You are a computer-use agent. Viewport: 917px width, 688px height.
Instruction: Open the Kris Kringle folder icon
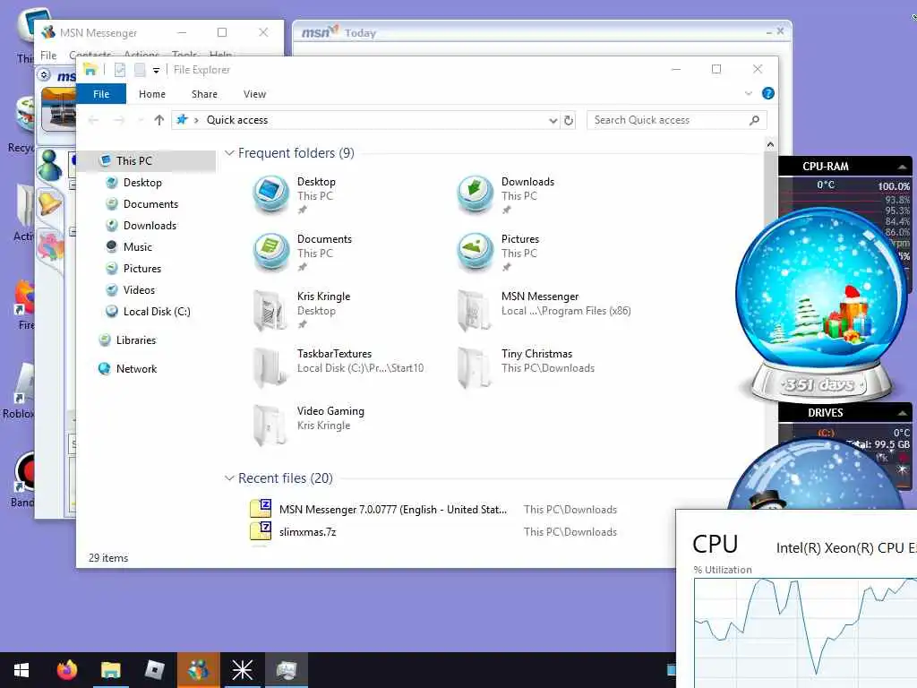pyautogui.click(x=270, y=309)
